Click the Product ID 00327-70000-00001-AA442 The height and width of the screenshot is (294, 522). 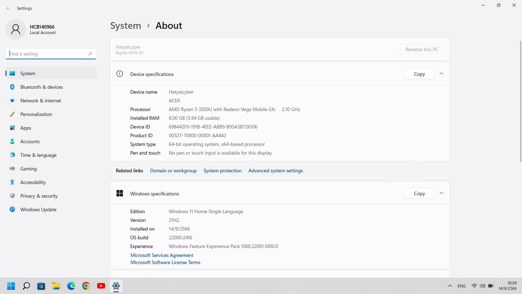[x=197, y=136]
